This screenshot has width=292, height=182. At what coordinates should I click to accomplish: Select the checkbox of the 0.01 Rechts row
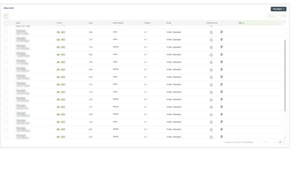pyautogui.click(x=6, y=129)
